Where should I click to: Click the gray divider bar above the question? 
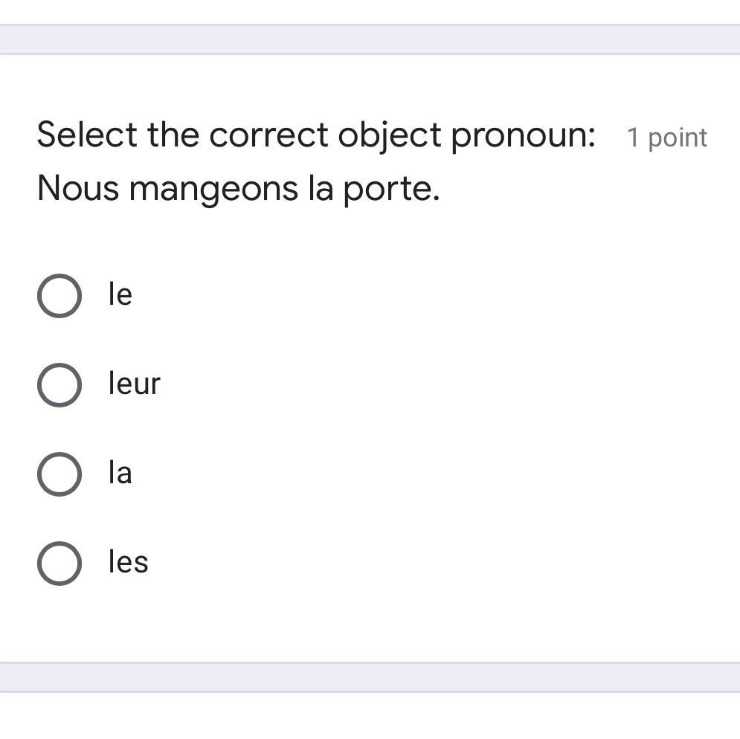370,39
